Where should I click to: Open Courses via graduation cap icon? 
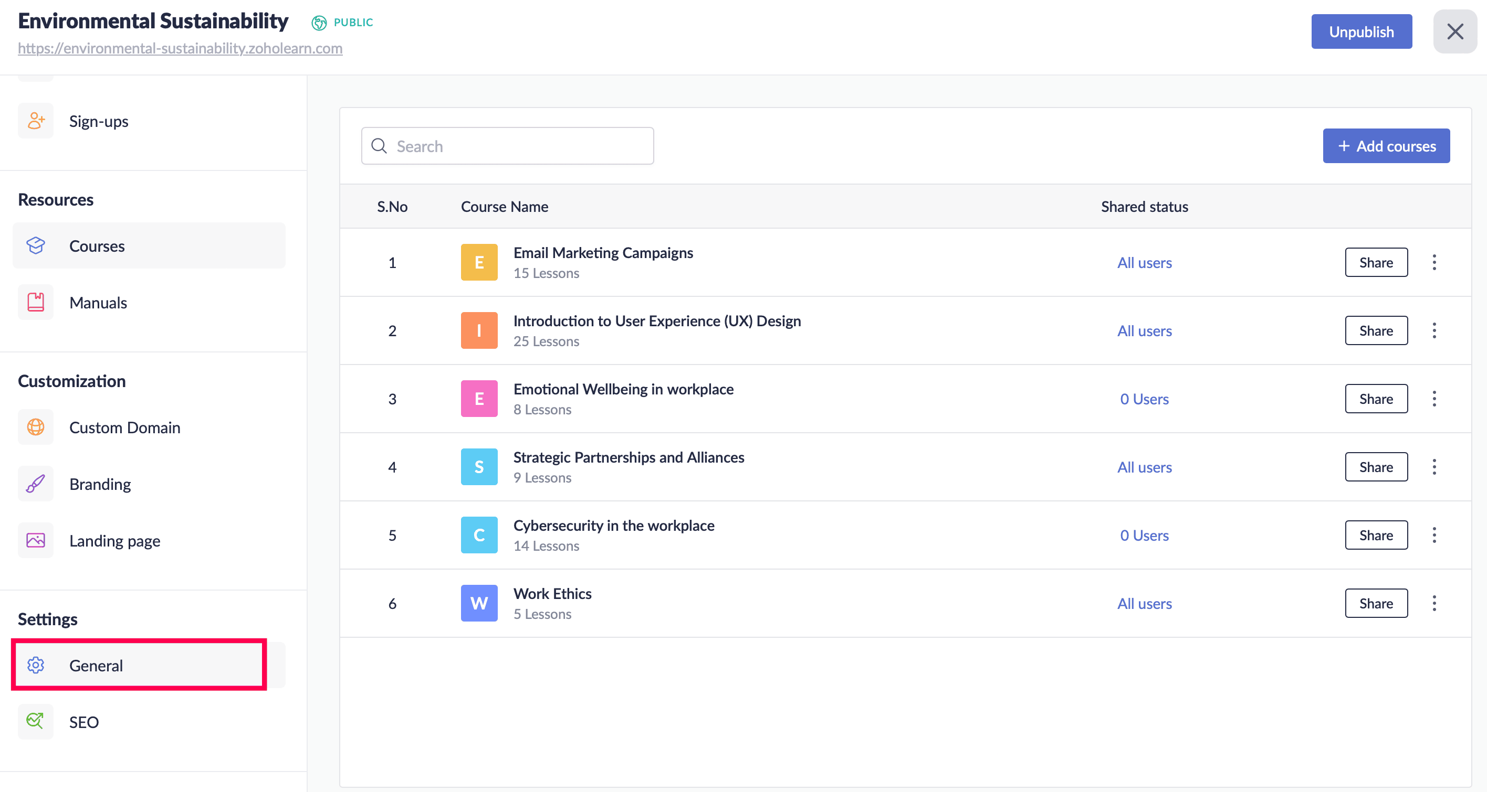[36, 245]
